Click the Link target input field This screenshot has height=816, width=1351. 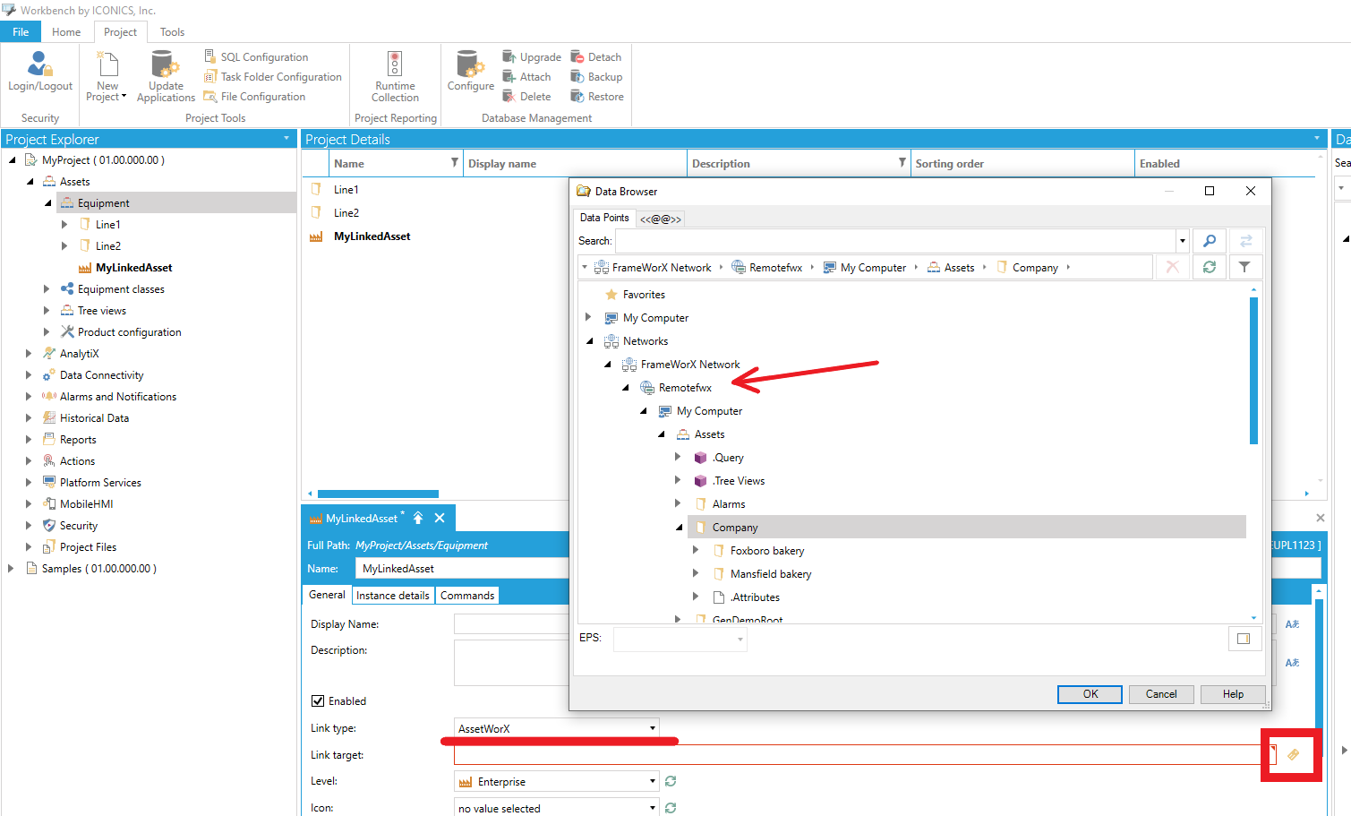pos(863,754)
